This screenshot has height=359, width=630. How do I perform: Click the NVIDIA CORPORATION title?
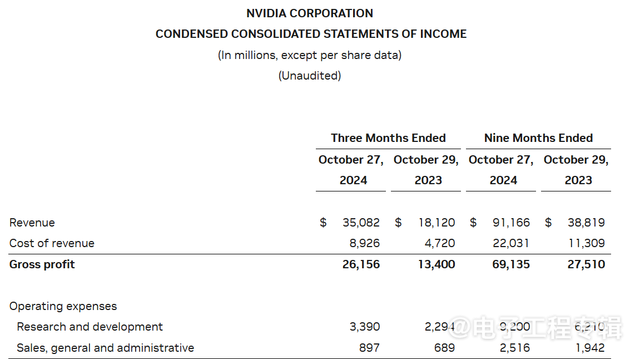pyautogui.click(x=310, y=13)
